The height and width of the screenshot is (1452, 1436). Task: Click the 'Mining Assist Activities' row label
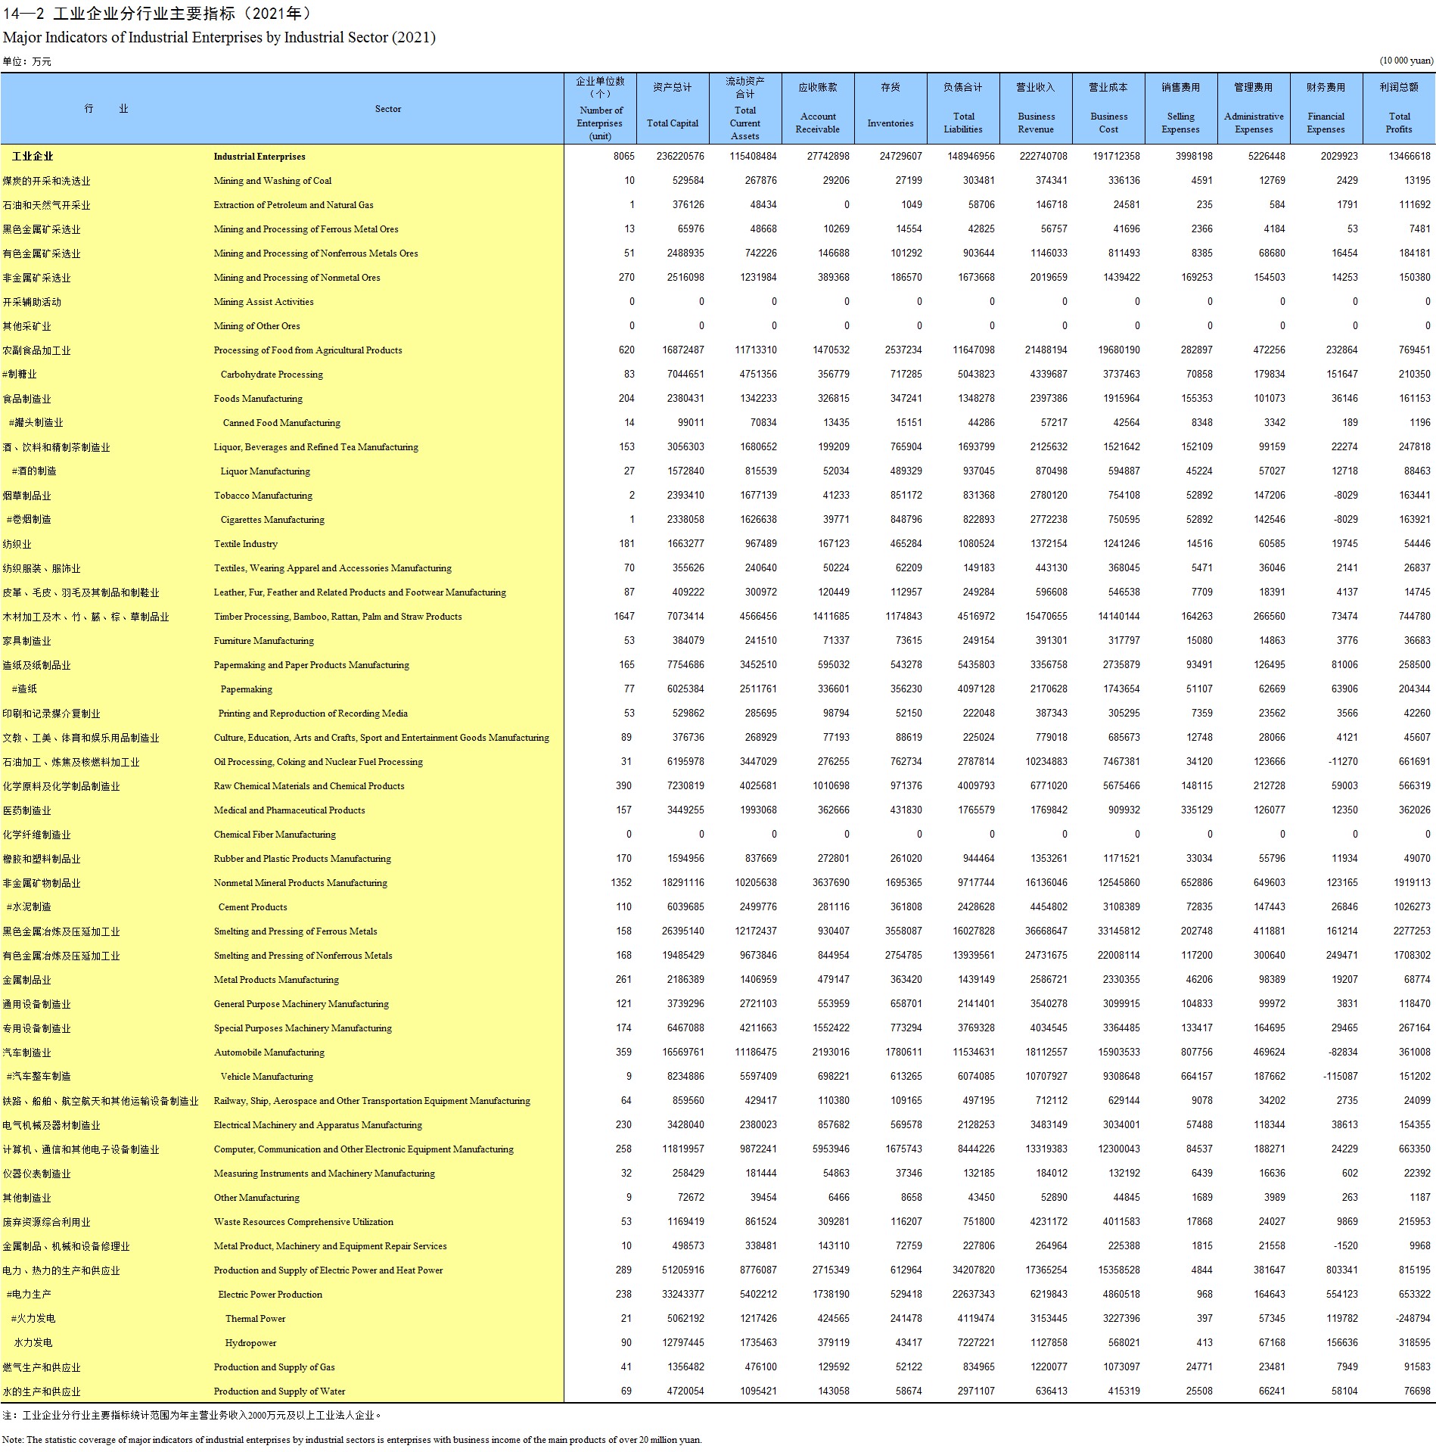(263, 302)
